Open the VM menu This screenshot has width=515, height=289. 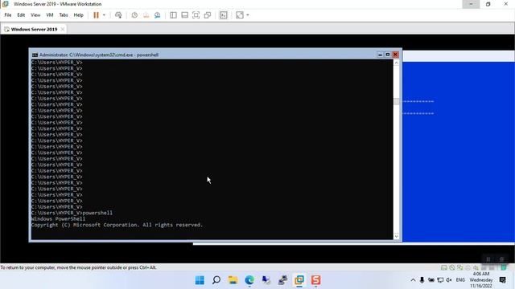click(x=50, y=15)
